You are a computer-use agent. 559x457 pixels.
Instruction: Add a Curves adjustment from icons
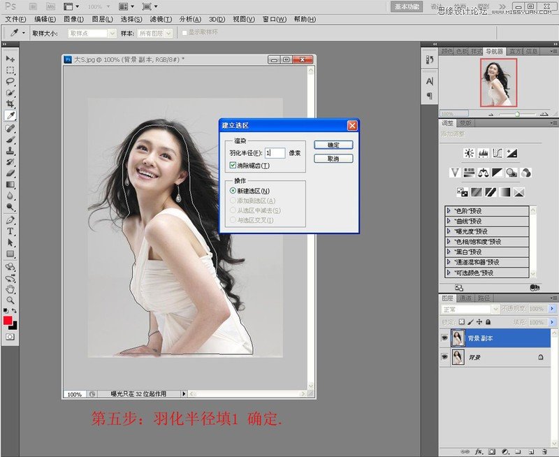coord(498,153)
